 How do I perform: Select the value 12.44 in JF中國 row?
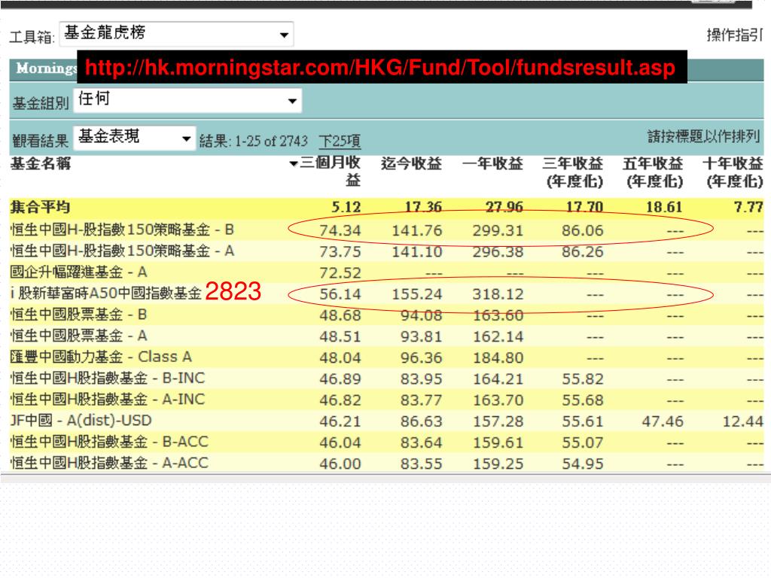(742, 421)
